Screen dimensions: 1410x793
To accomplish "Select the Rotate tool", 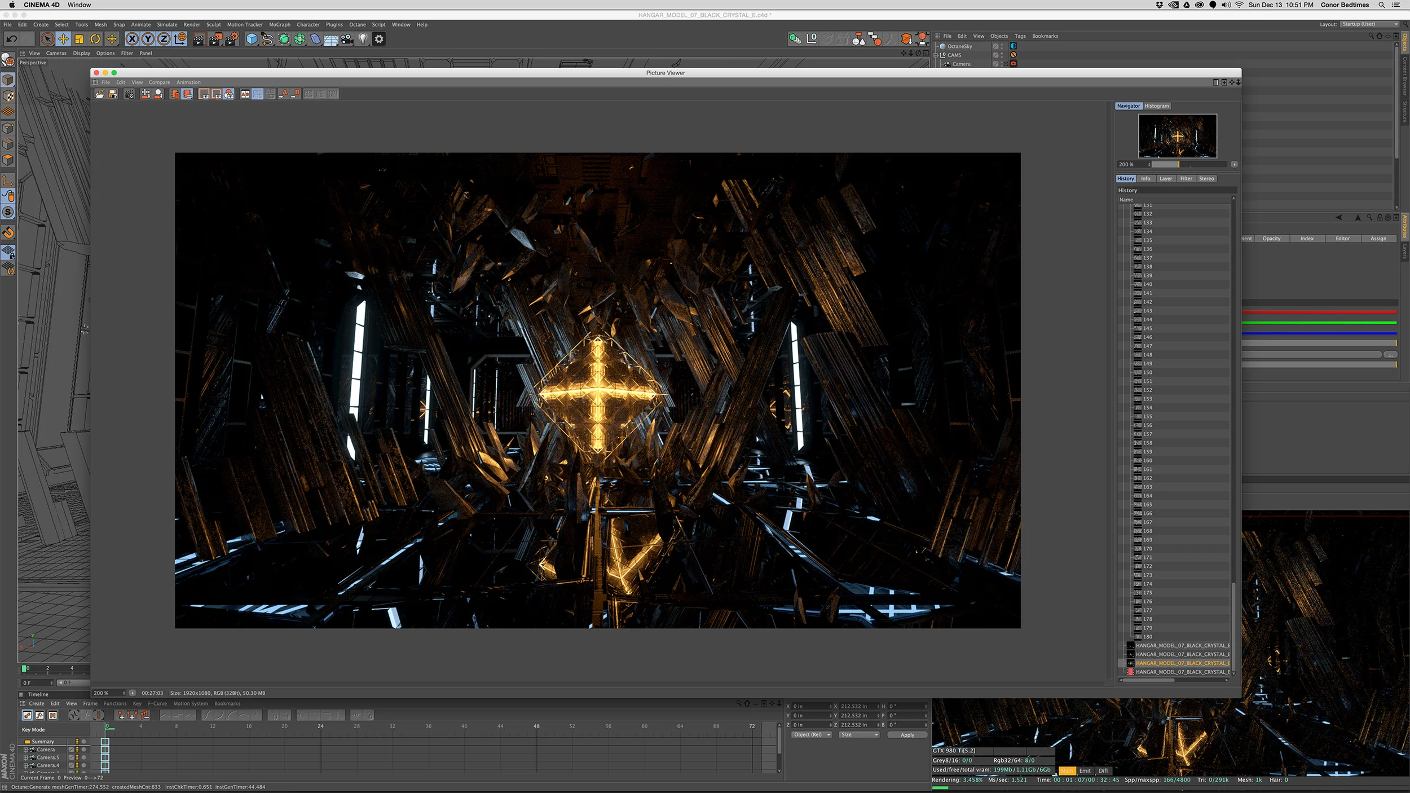I will 95,39.
